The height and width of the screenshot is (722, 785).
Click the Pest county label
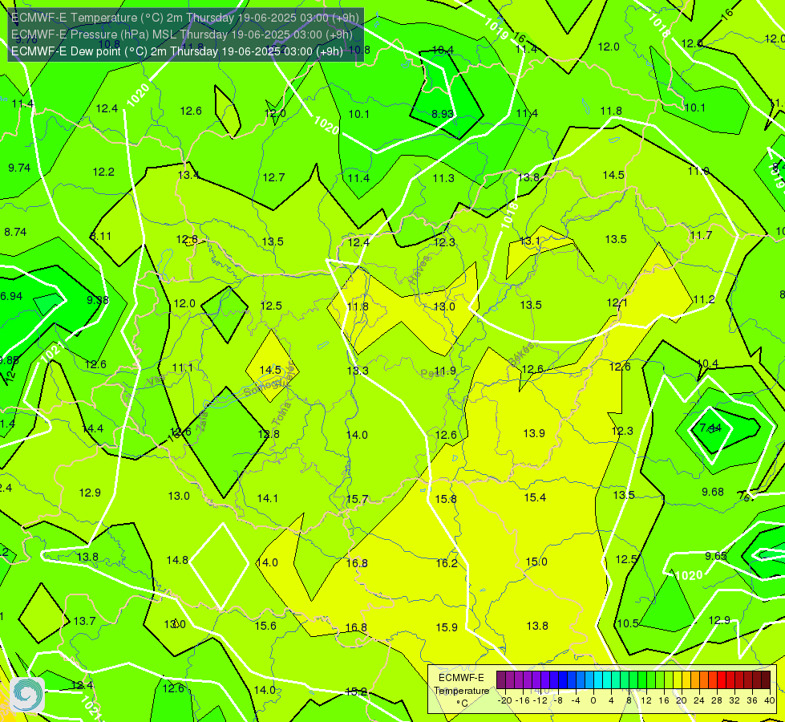pyautogui.click(x=431, y=373)
